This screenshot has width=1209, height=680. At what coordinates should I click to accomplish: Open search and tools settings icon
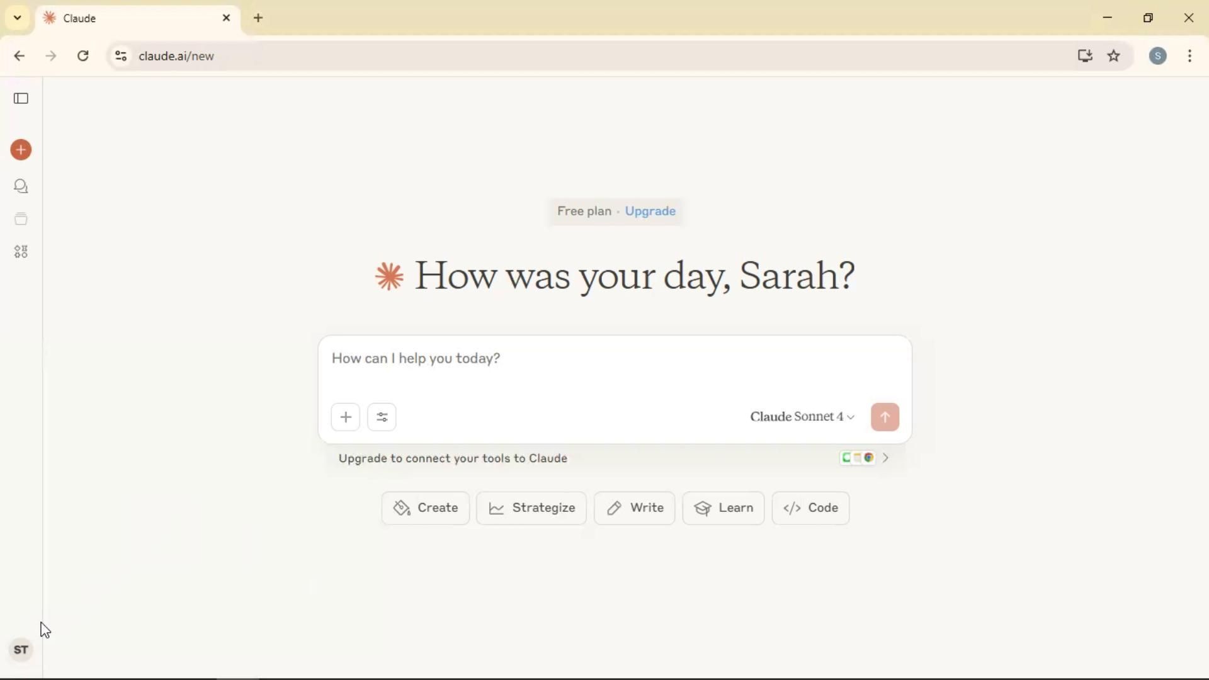click(382, 417)
